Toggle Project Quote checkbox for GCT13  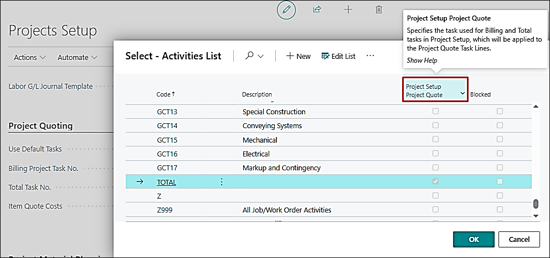[435, 112]
